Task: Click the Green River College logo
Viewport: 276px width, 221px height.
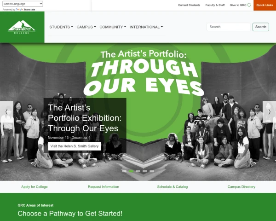Action: [x=22, y=27]
